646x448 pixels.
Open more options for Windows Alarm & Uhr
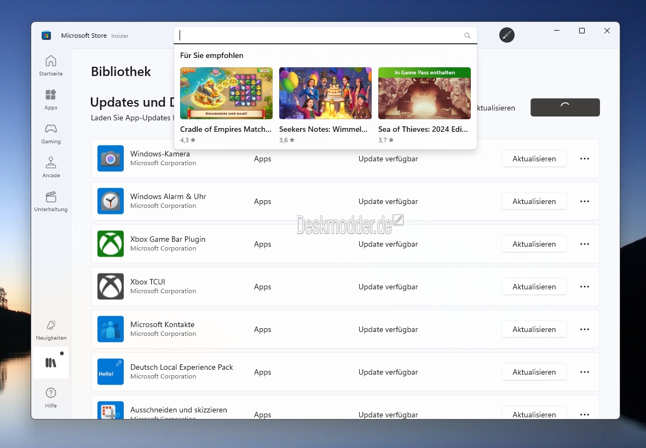pyautogui.click(x=585, y=201)
